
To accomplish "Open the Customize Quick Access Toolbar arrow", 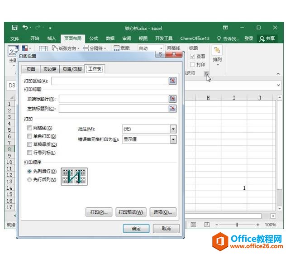I will tap(50, 28).
